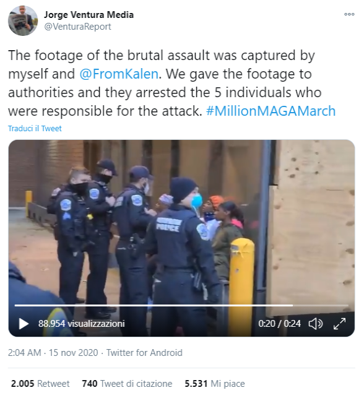Open the #MillionMAGAMarch hashtag
The height and width of the screenshot is (398, 364).
point(271,111)
